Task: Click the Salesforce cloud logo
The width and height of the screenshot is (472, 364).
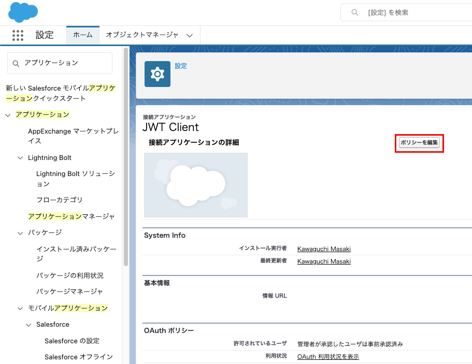Action: click(x=23, y=12)
